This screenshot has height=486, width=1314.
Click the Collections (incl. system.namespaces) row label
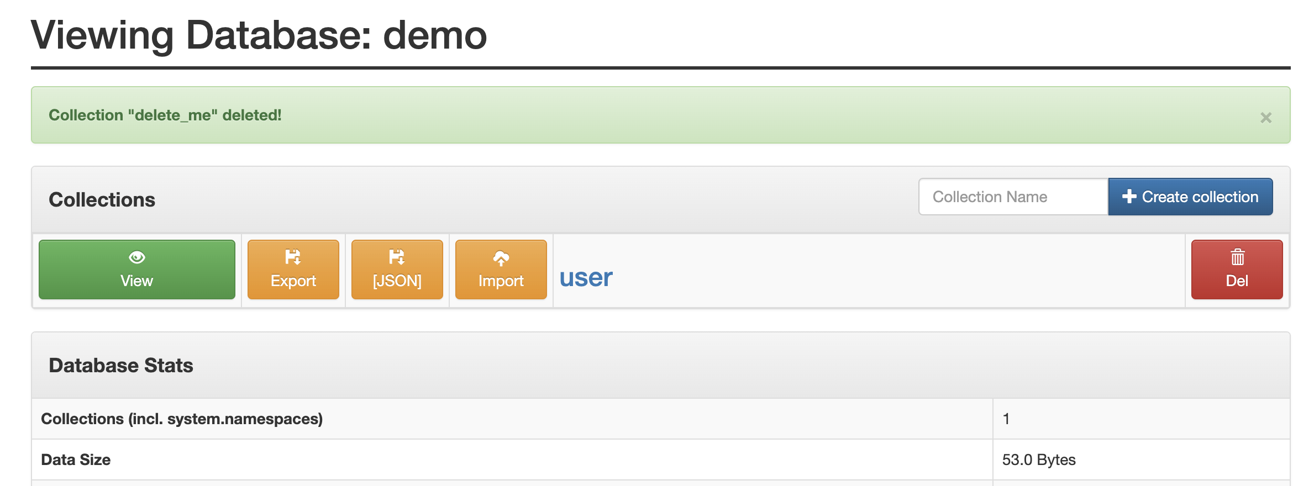click(182, 419)
